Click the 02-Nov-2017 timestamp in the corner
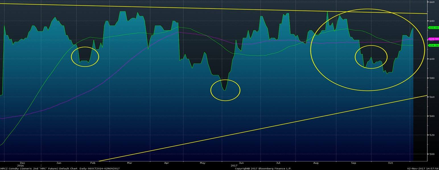 422,169
